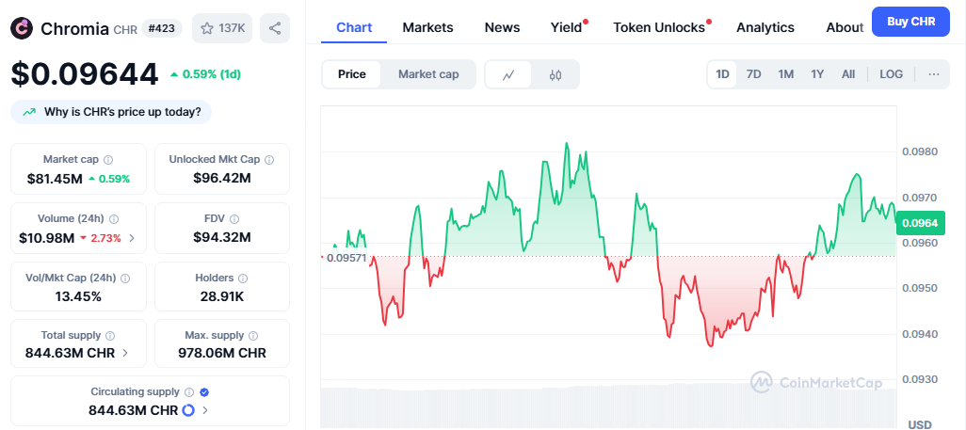Image resolution: width=966 pixels, height=430 pixels.
Task: Click the 2.73% volume change text
Action: pos(105,238)
